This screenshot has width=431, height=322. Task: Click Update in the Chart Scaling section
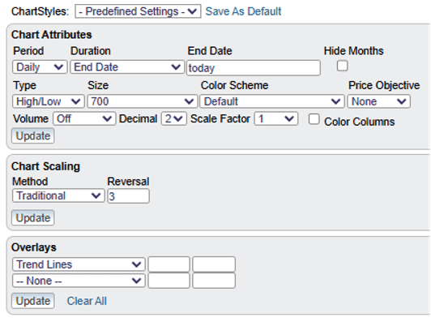(x=33, y=217)
